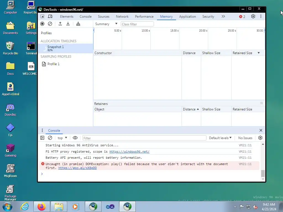Viewport: 283px width, 212px height.
Task: Open Appel v1.html desktop file
Action: 11,89
